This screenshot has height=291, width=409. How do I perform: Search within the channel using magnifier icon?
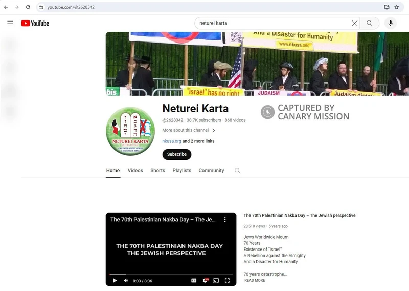237,171
